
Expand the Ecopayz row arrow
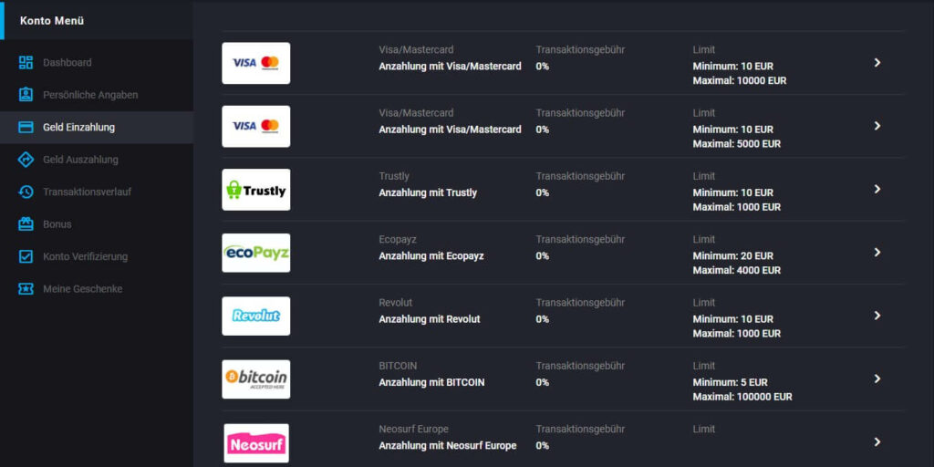pos(877,252)
